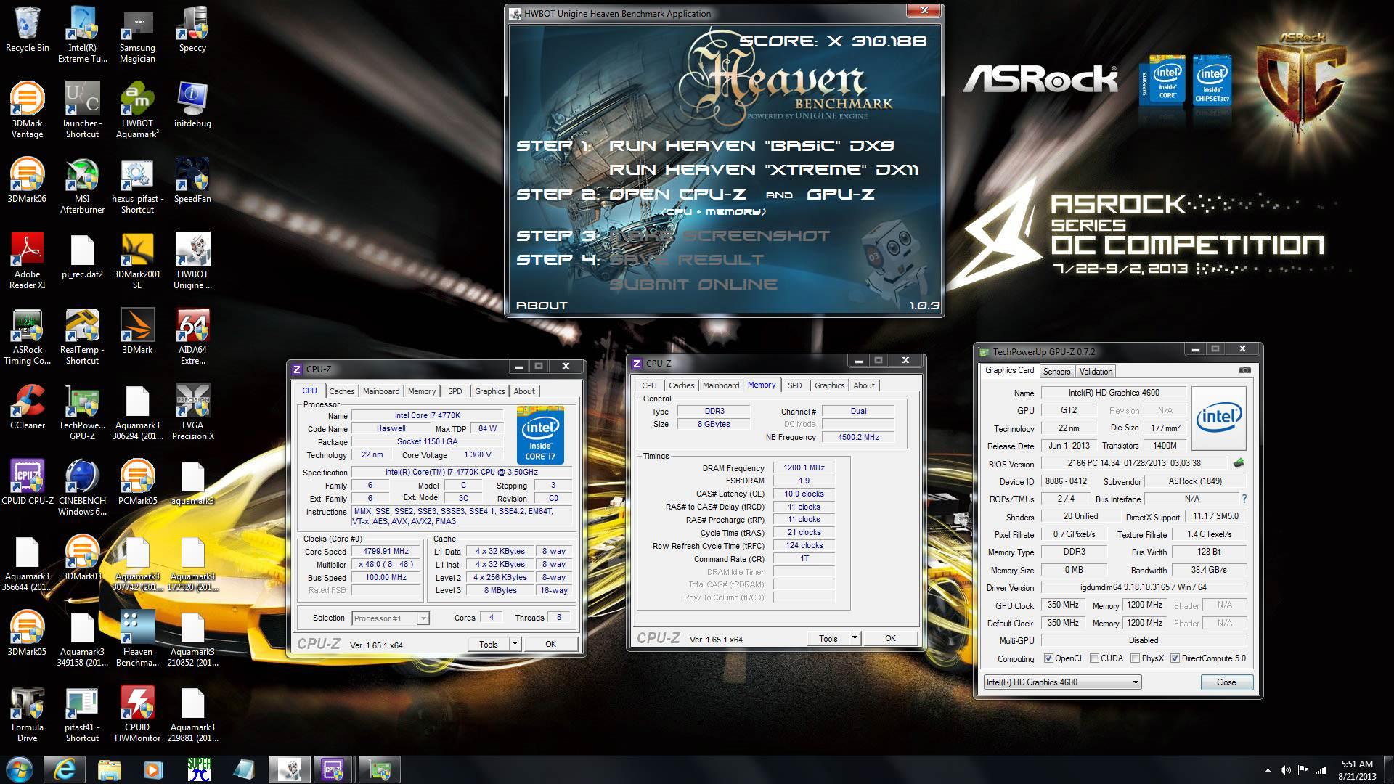This screenshot has height=784, width=1394.
Task: Open CCleaner desktop icon
Action: tap(27, 405)
